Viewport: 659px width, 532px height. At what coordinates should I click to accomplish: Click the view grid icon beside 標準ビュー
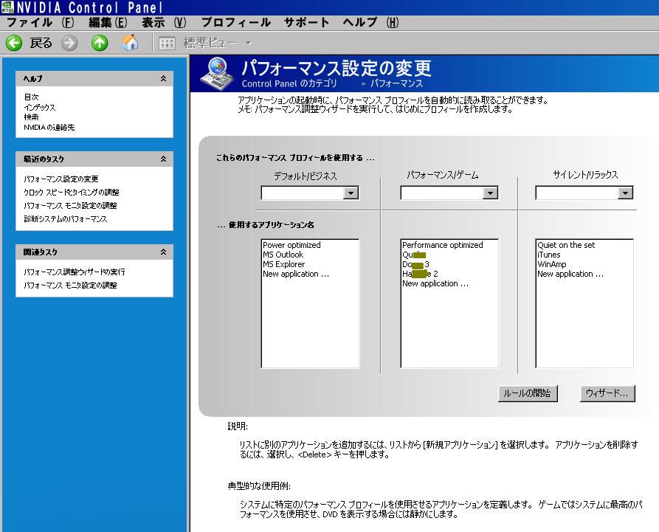[167, 44]
